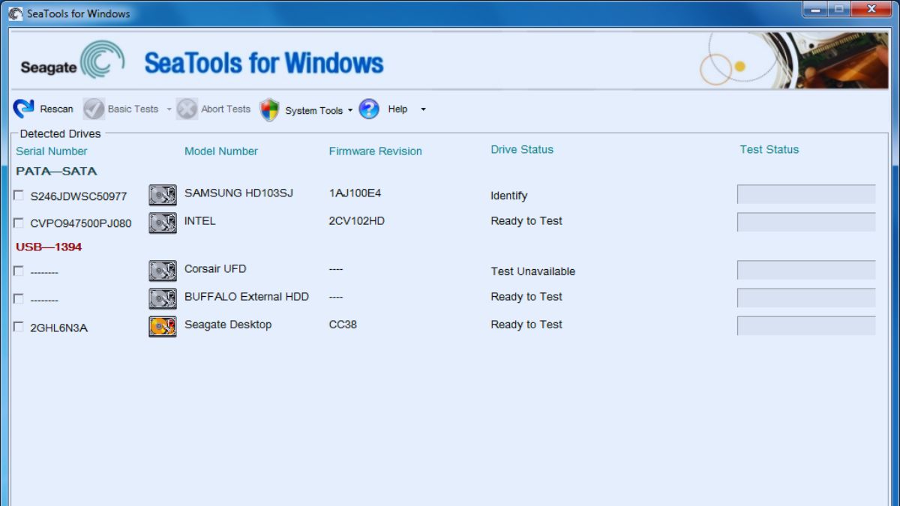Check the CVPO947500PJ080 drive checkbox

[x=19, y=223]
